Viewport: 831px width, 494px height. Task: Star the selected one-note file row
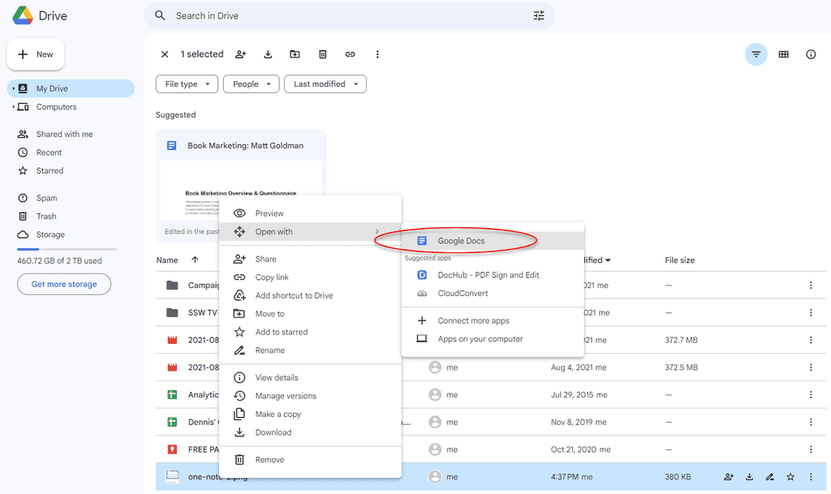790,477
